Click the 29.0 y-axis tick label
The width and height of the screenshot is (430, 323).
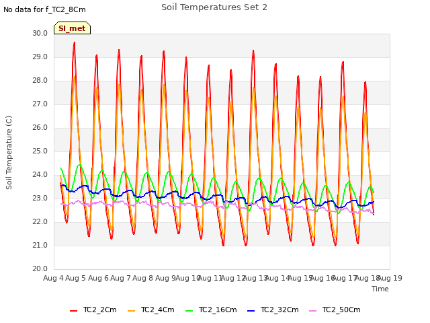click(x=40, y=57)
